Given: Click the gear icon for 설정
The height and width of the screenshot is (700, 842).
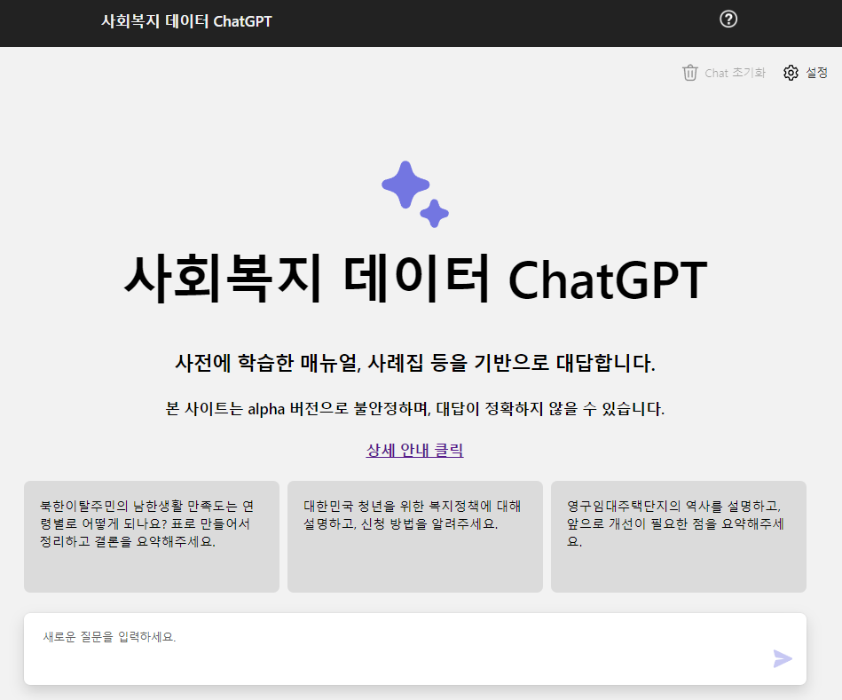Looking at the screenshot, I should point(791,73).
